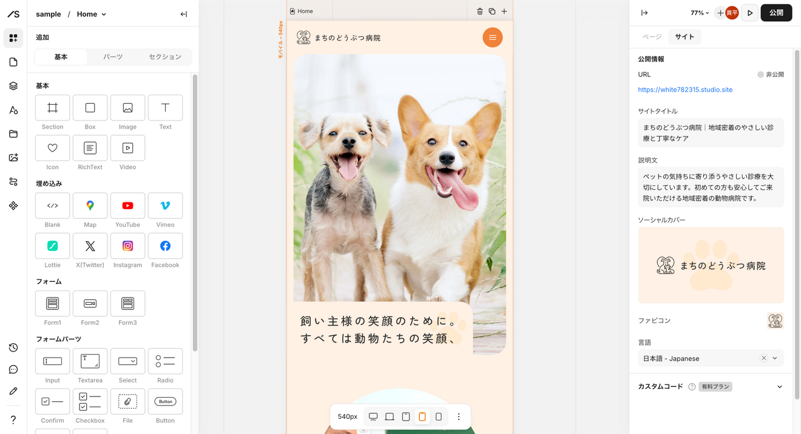This screenshot has height=434, width=801.
Task: Select the Section element
Action: click(x=52, y=108)
